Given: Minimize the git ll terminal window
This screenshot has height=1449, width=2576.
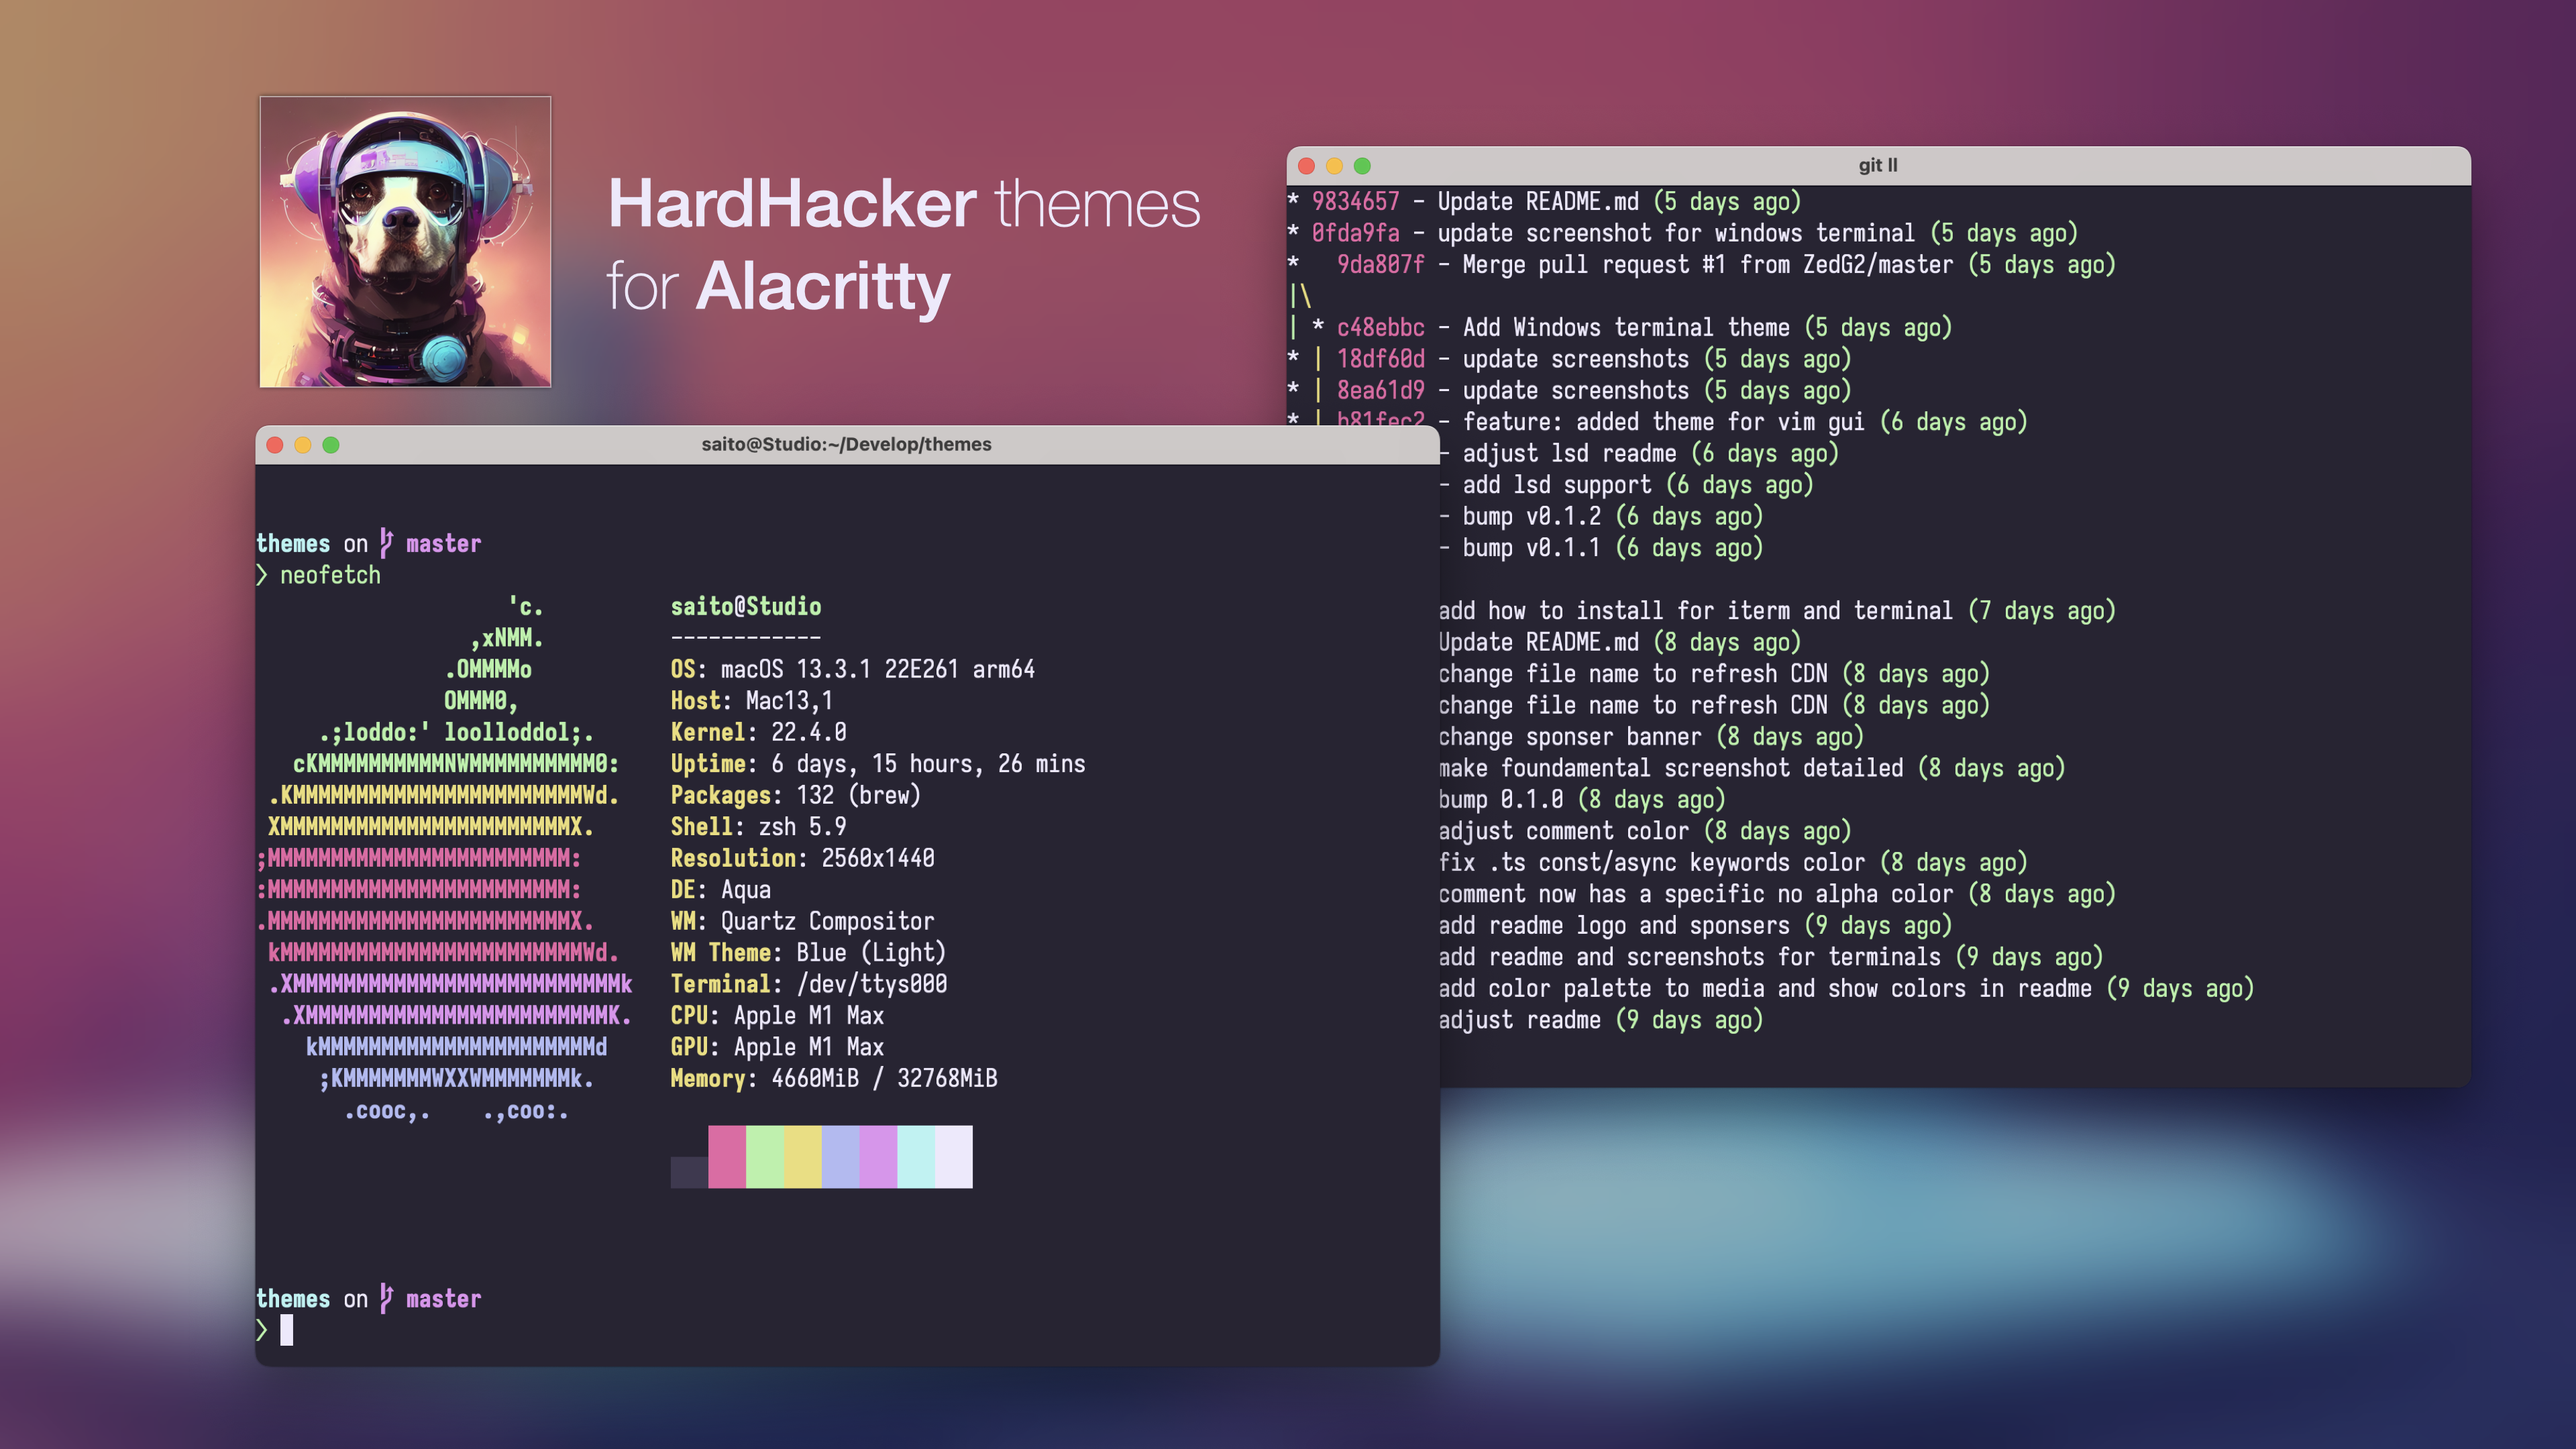Looking at the screenshot, I should coord(1334,166).
